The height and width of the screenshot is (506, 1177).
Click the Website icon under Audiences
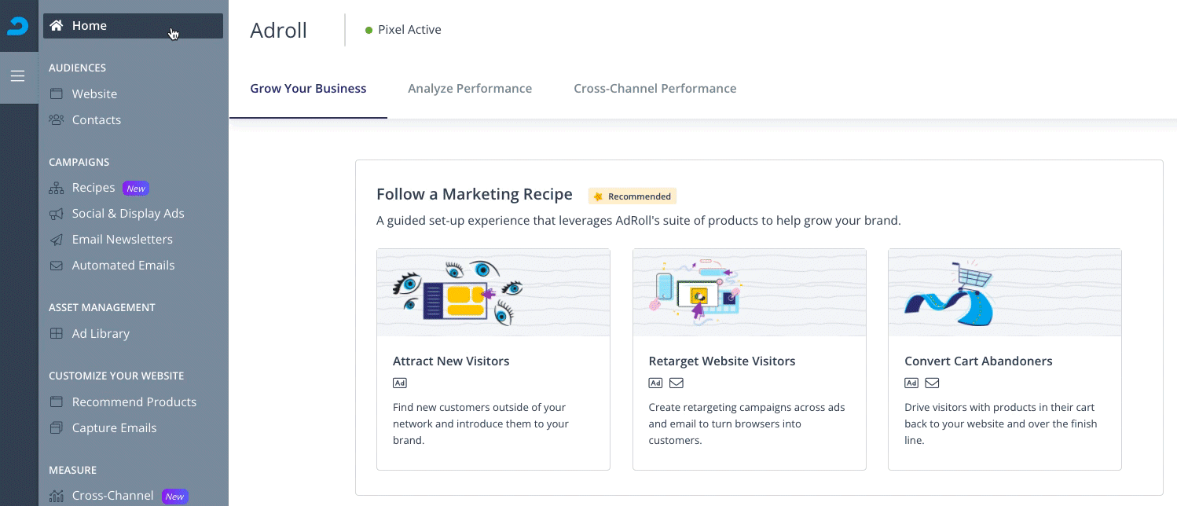(57, 93)
